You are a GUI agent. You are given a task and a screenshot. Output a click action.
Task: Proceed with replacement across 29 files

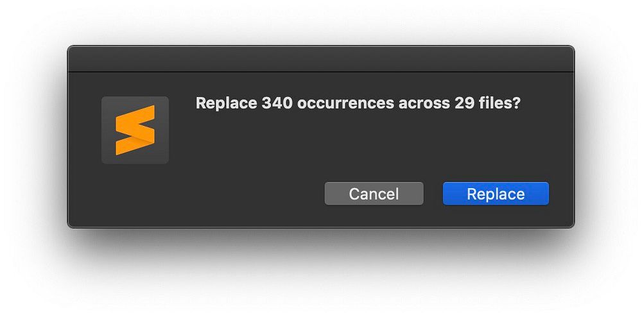tap(496, 193)
